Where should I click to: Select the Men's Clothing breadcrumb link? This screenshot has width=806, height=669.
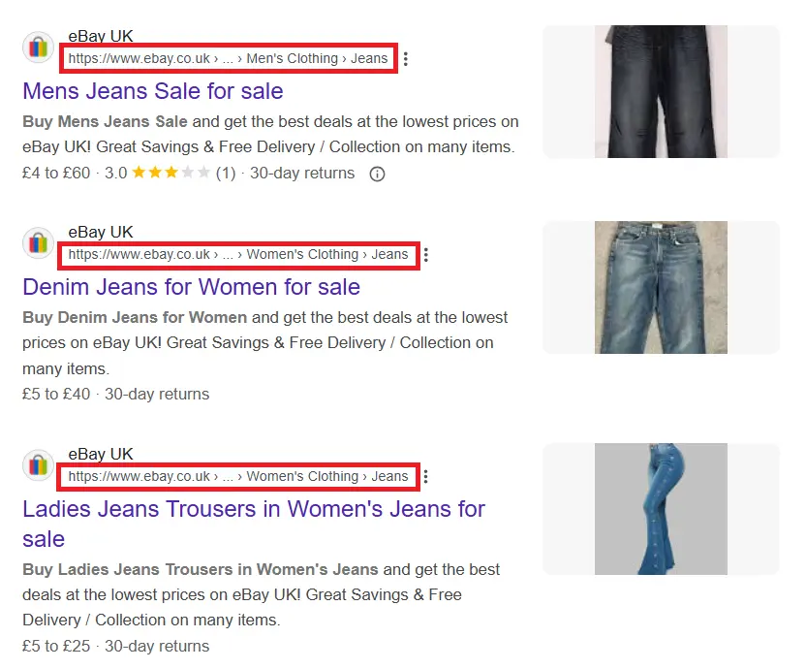291,58
